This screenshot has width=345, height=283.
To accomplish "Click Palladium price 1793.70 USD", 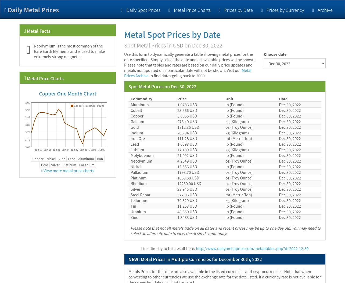I will point(188,172).
